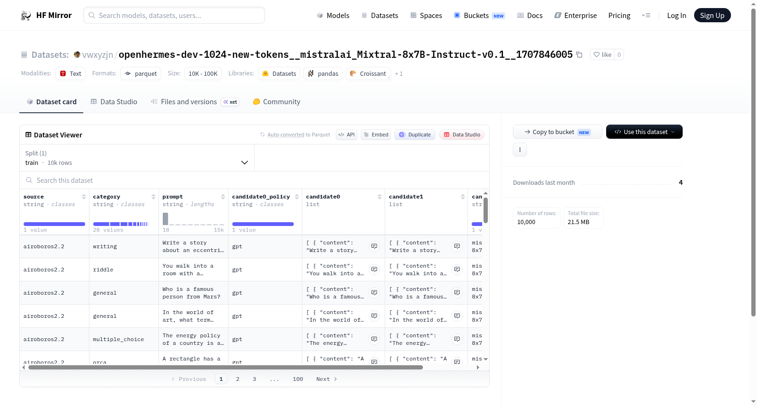Click the Sign Up button
The image size is (757, 406).
pos(712,15)
